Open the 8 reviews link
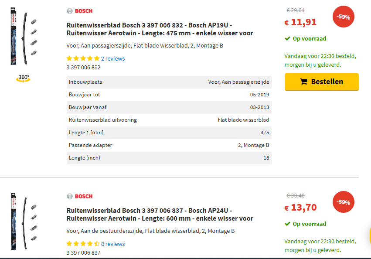This screenshot has height=259, width=371. (113, 244)
